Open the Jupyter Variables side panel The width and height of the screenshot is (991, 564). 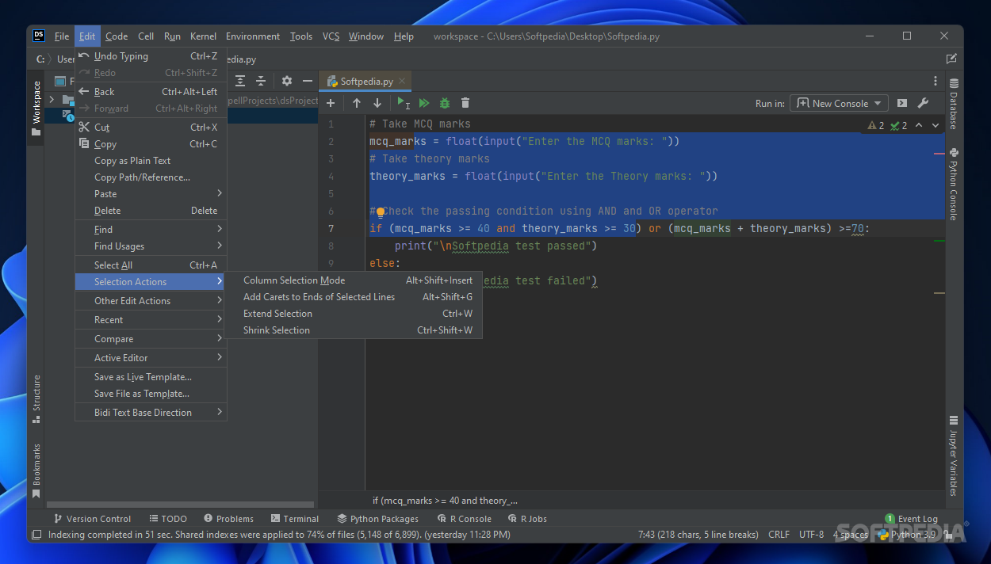(954, 455)
